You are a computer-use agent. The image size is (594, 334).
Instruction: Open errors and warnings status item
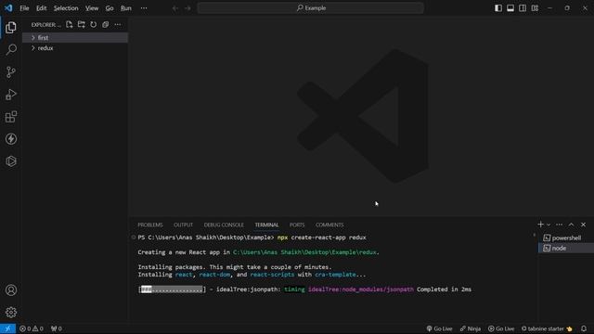(31, 328)
